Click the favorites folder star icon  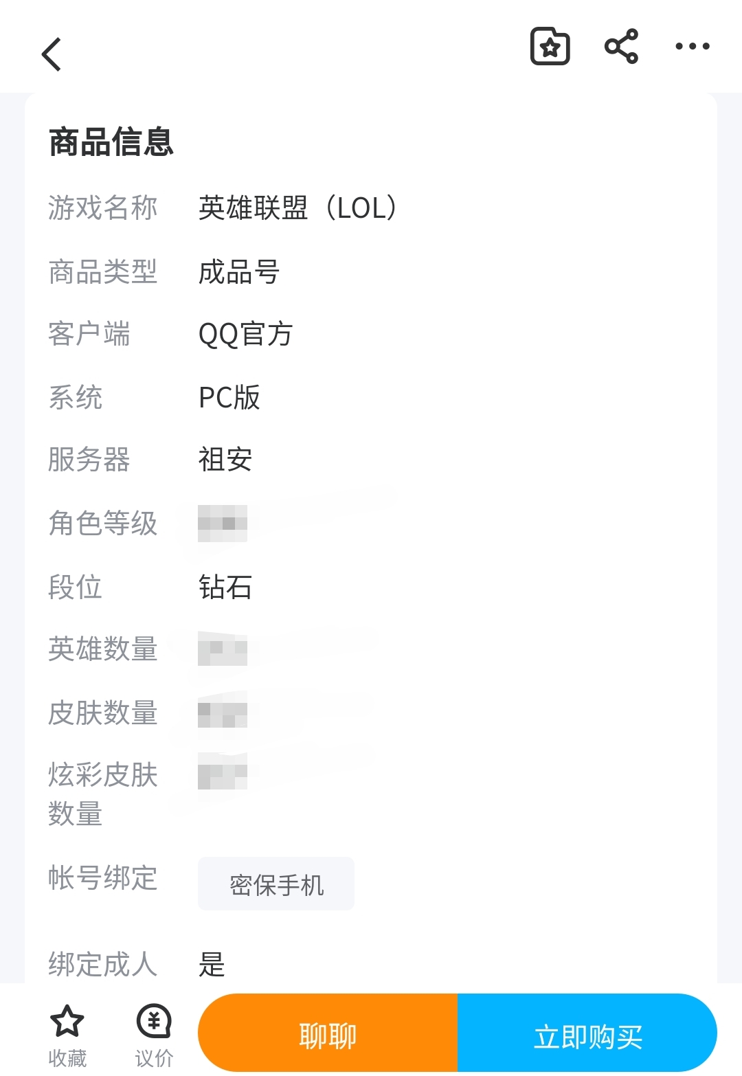click(x=550, y=47)
